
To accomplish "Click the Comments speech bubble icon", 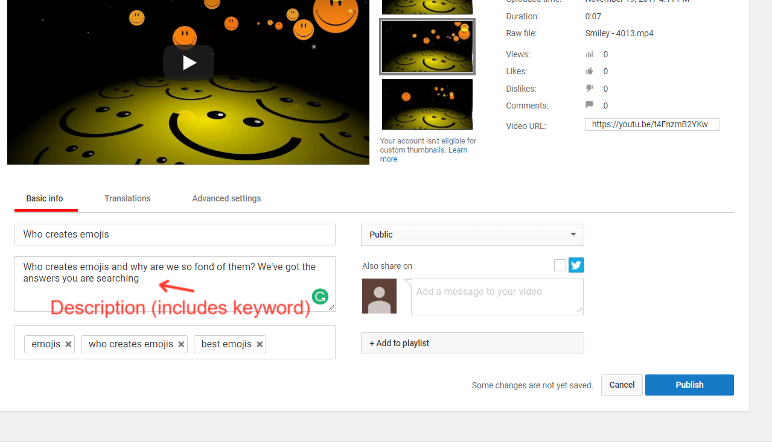I will click(590, 105).
